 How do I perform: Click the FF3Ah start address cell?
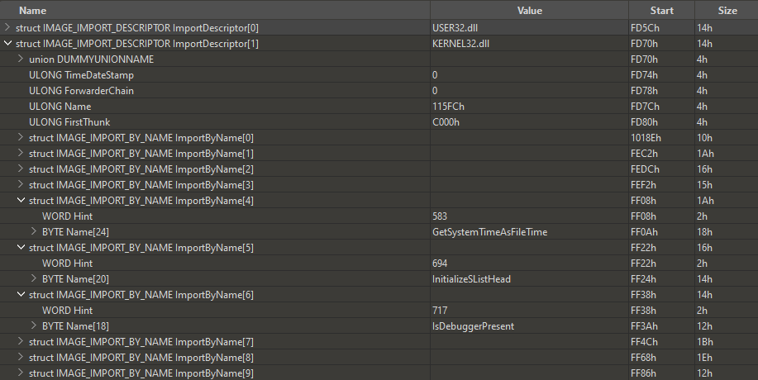coord(661,326)
